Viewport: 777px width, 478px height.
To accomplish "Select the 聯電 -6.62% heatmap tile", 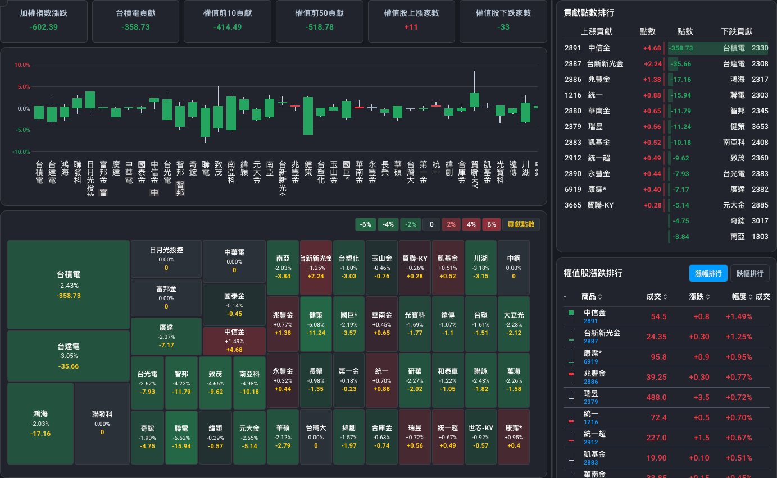I will coord(181,438).
